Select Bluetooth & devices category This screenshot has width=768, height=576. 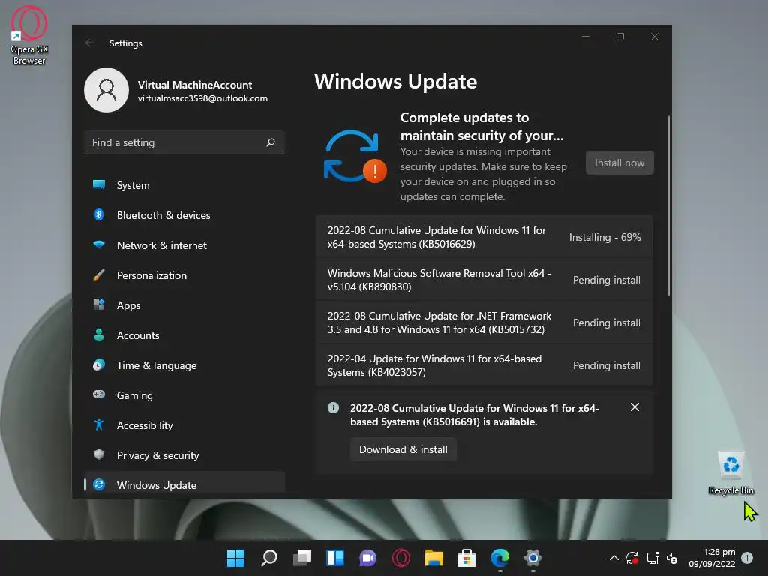click(x=184, y=215)
